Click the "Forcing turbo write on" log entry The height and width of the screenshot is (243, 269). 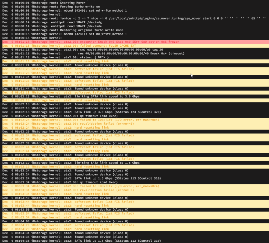136,7
